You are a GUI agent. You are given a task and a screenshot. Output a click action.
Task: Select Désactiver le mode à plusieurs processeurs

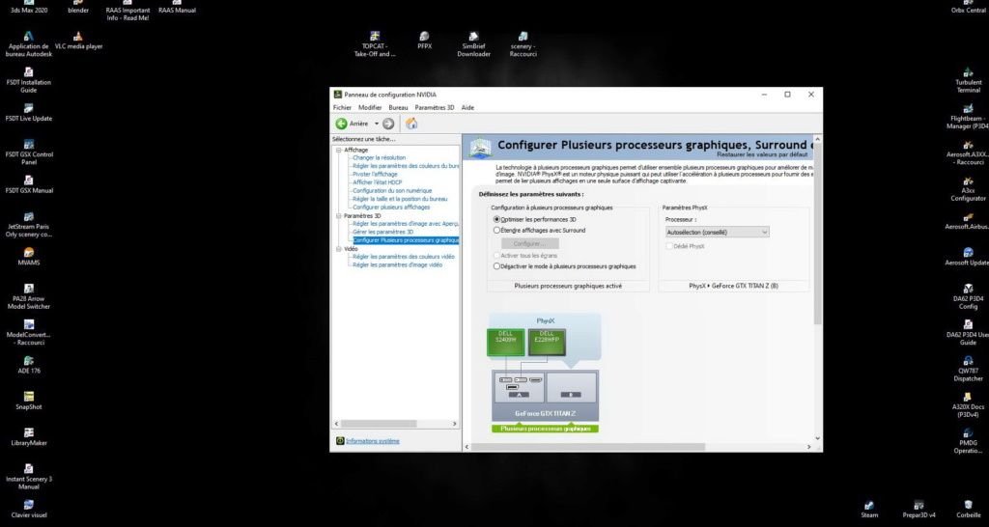pyautogui.click(x=497, y=266)
